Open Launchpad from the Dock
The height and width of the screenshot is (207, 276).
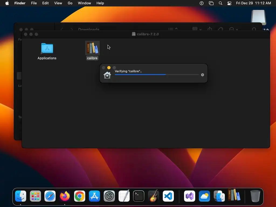(x=35, y=196)
